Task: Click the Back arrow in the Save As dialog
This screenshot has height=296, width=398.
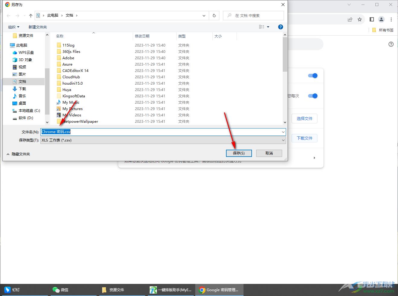Action: pos(8,15)
